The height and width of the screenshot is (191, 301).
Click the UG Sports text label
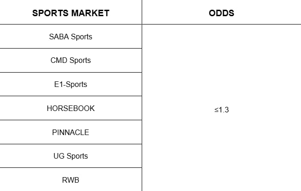pos(71,156)
